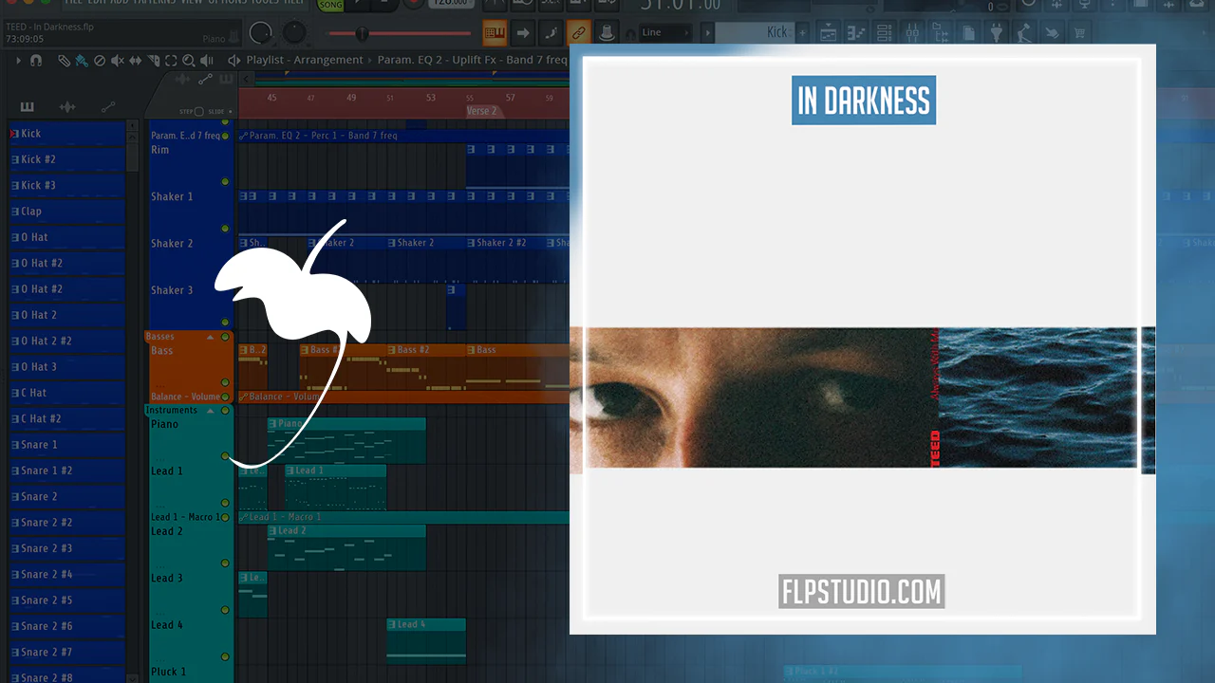Toggle SONG mode button
This screenshot has height=683, width=1215.
[330, 5]
